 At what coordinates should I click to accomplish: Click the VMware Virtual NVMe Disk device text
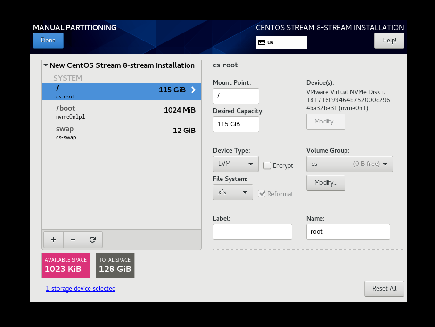click(348, 100)
